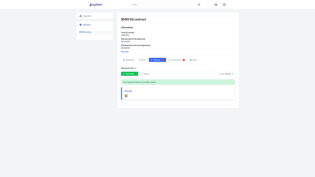Select the Requests tab
This screenshot has width=315, height=177.
coord(157,60)
